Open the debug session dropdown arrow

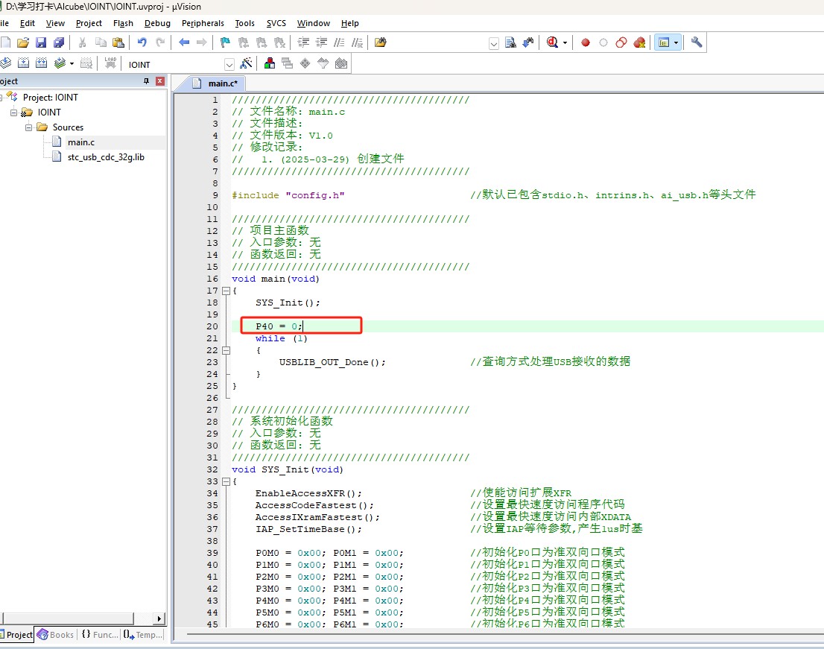pyautogui.click(x=565, y=42)
